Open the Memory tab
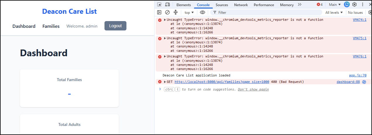This screenshot has width=372, height=135. point(287,5)
